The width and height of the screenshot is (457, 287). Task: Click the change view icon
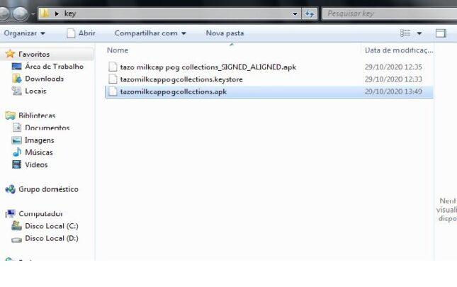coord(405,33)
